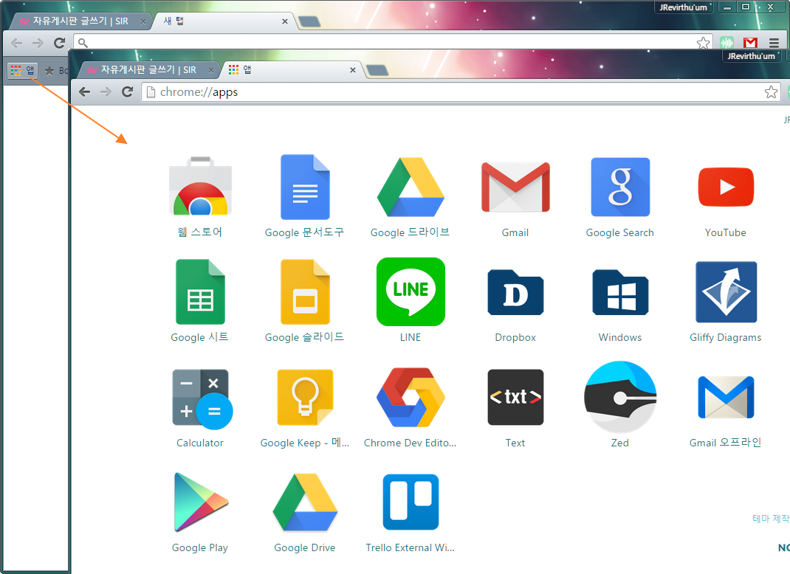Switch to 자유게시판 글쓰기 tab in back window
The width and height of the screenshot is (790, 574).
[x=80, y=21]
